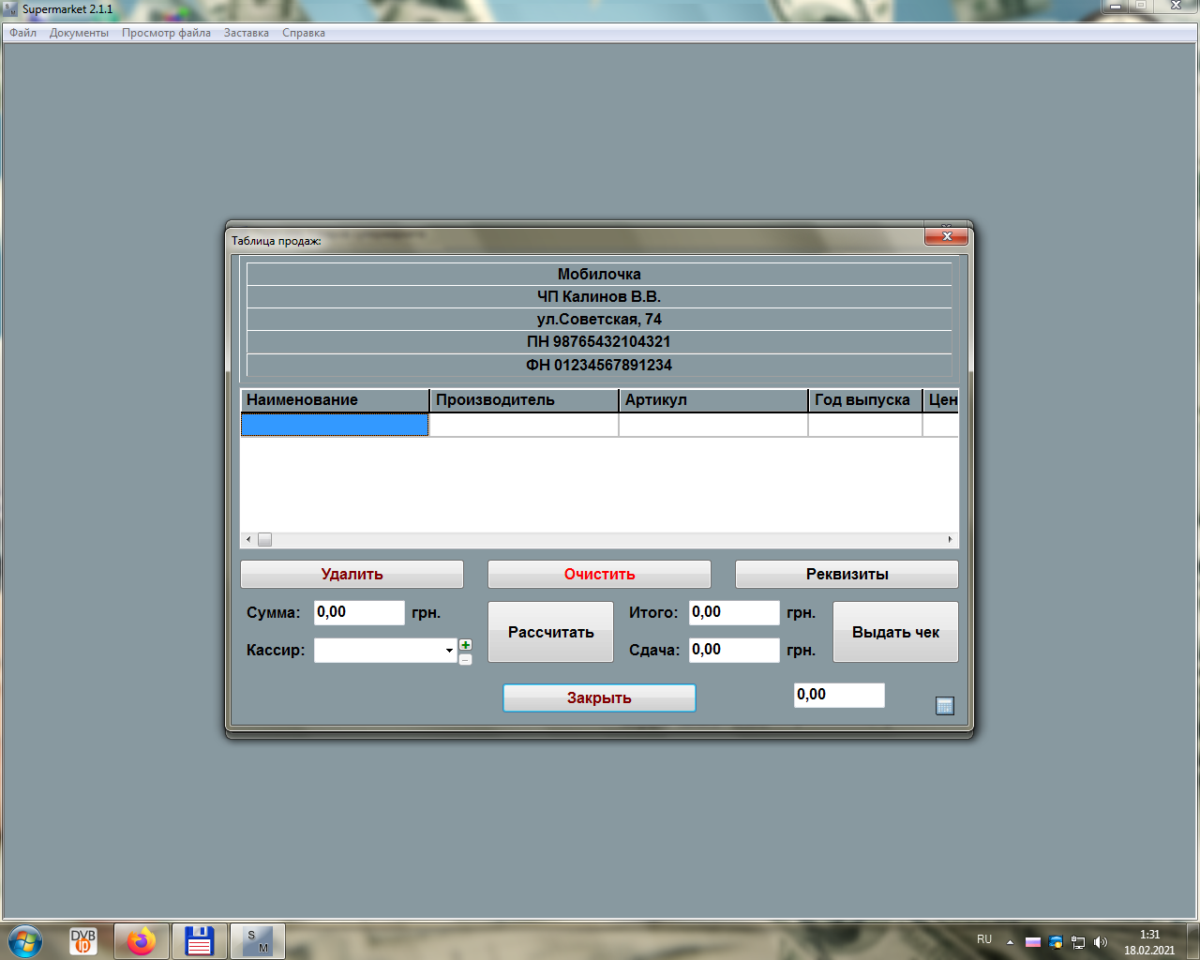
Task: Click the ЧП Калинов В.В. line
Action: [599, 296]
